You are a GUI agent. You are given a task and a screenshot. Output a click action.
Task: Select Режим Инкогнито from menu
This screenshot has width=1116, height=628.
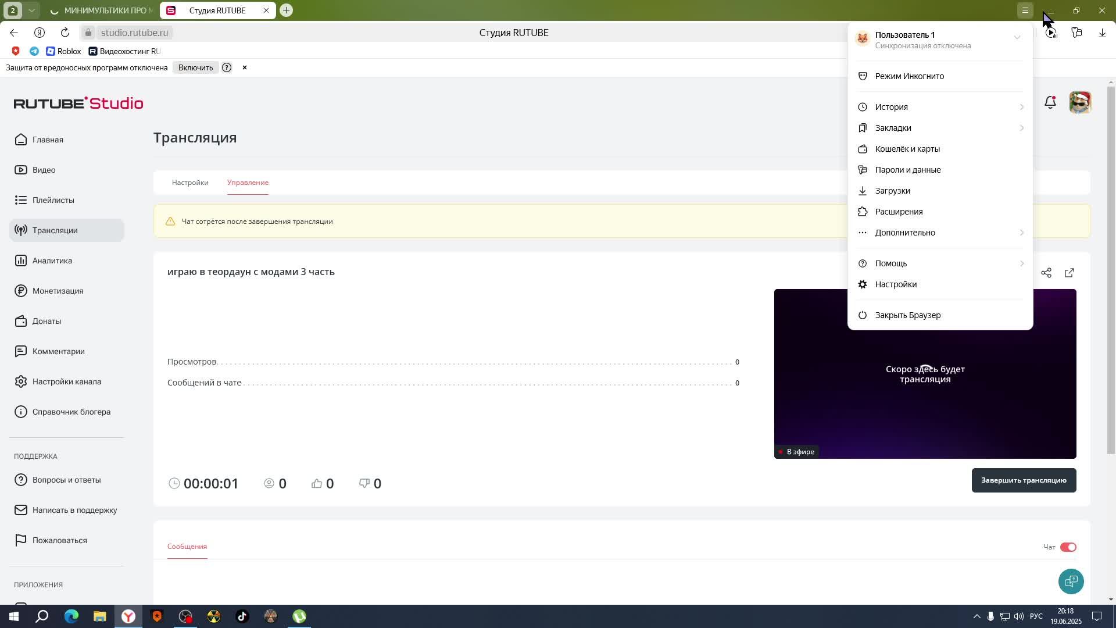pyautogui.click(x=940, y=76)
